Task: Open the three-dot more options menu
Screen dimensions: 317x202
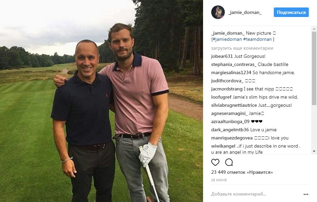Action: [306, 194]
